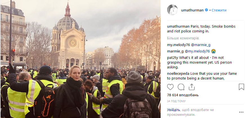Viewport: 245px width, 118px height.
Task: Click the Увійдіть login link
Action: (173, 110)
